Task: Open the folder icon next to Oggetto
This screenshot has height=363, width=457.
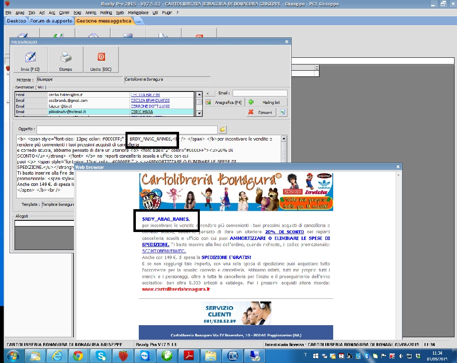Action: pos(222,129)
